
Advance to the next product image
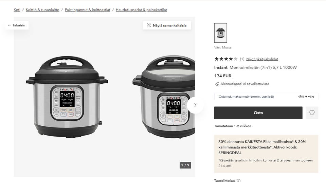tap(195, 105)
